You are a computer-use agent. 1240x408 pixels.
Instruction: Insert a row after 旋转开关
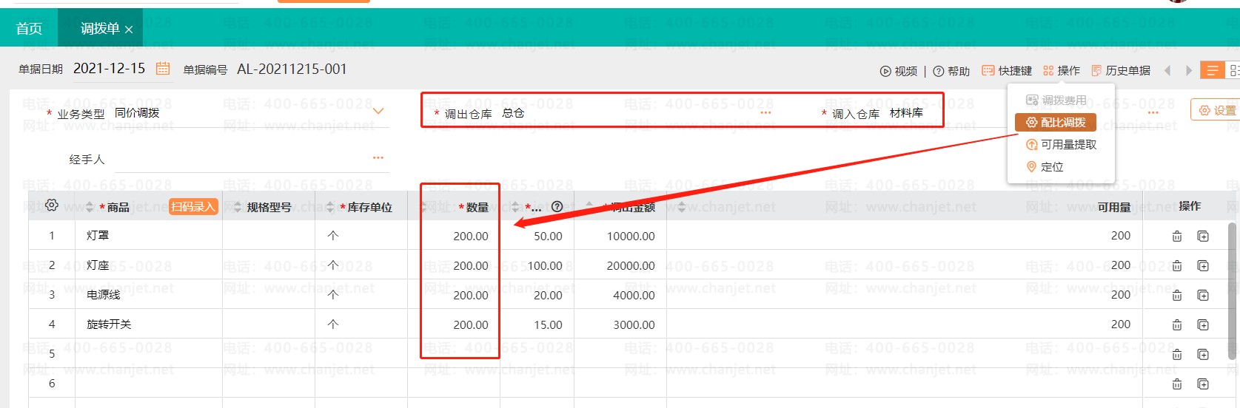pyautogui.click(x=1203, y=324)
